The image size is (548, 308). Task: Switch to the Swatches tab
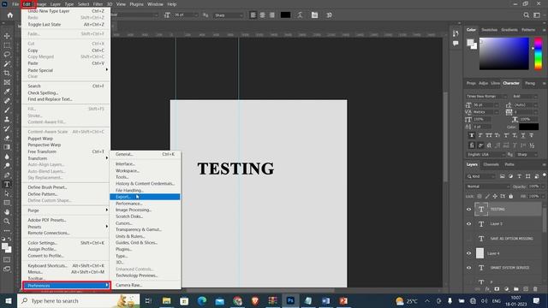click(x=489, y=30)
